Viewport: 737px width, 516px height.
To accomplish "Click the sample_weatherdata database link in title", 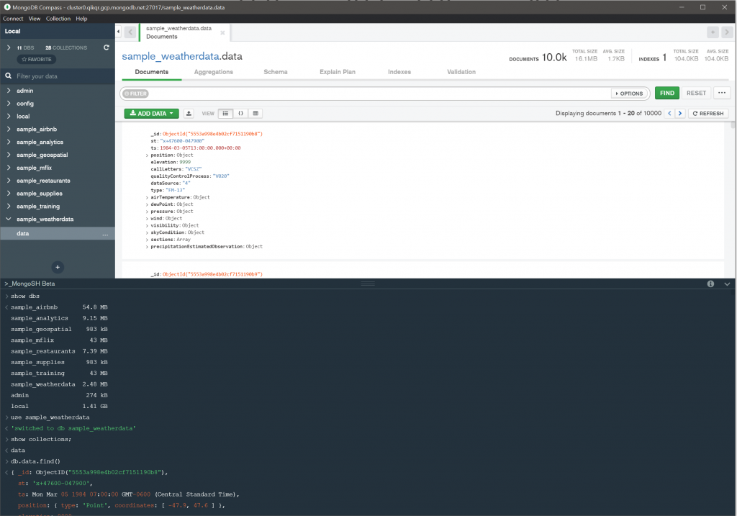I will 170,56.
